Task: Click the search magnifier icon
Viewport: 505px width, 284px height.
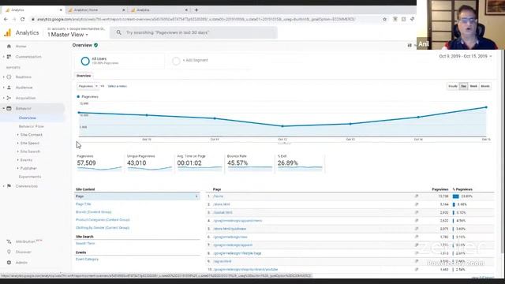Action: click(119, 32)
